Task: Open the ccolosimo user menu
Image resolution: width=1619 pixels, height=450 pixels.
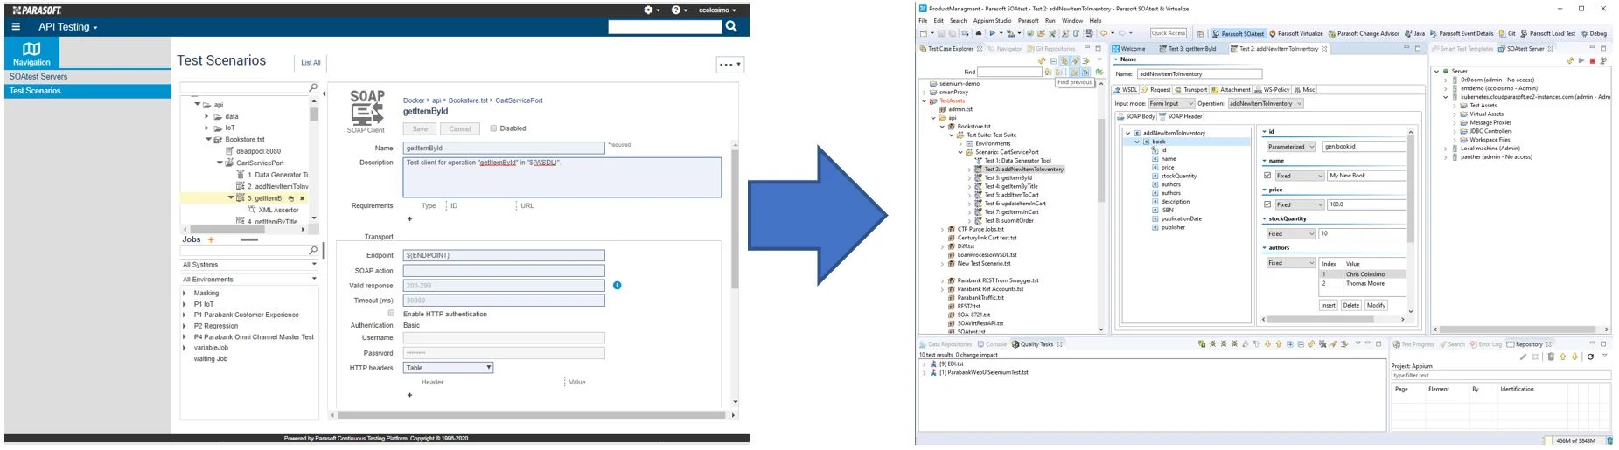Action: pos(717,10)
